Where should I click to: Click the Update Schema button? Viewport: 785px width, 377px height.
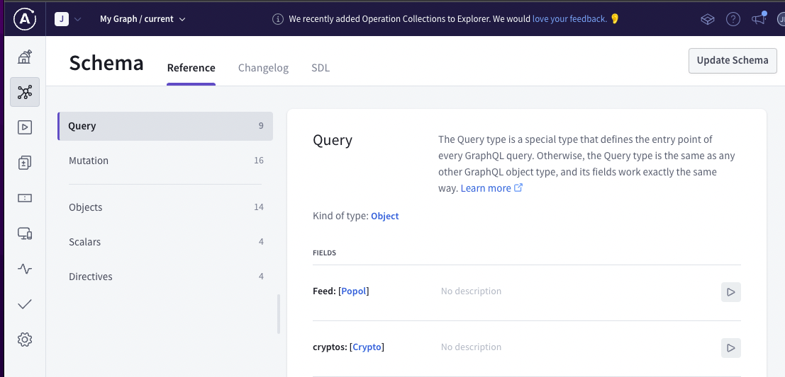733,60
